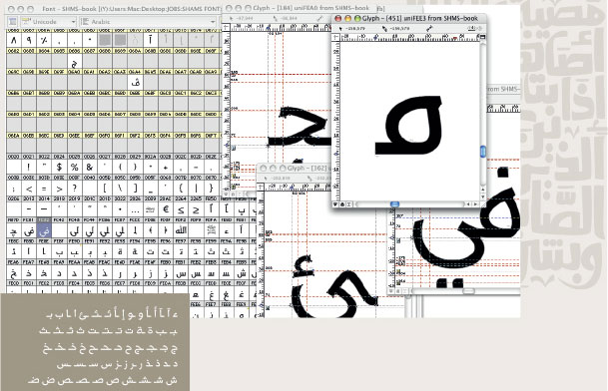Click the scroll right arrow in uniFEE3 window
Screen dimensions: 608x391
(475, 204)
